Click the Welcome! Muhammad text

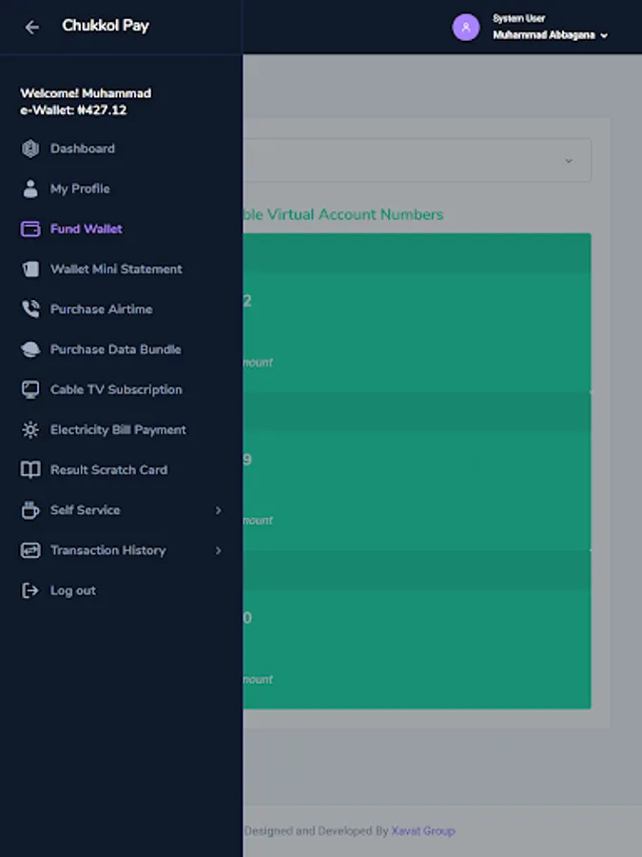(86, 93)
